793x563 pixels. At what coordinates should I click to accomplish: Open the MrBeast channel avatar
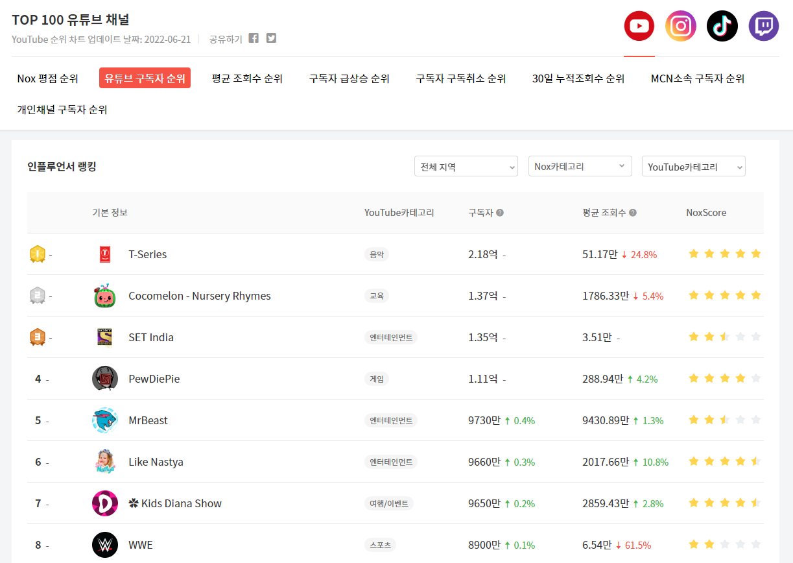[x=105, y=420]
